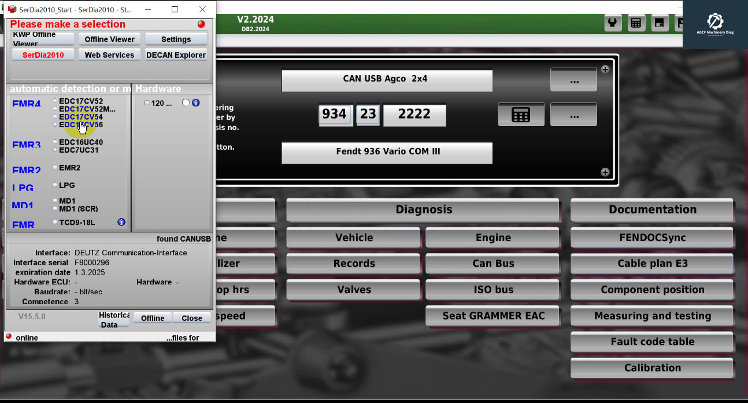Enable the 120 checkbox in the Hardware panel
The width and height of the screenshot is (748, 403).
(x=147, y=102)
